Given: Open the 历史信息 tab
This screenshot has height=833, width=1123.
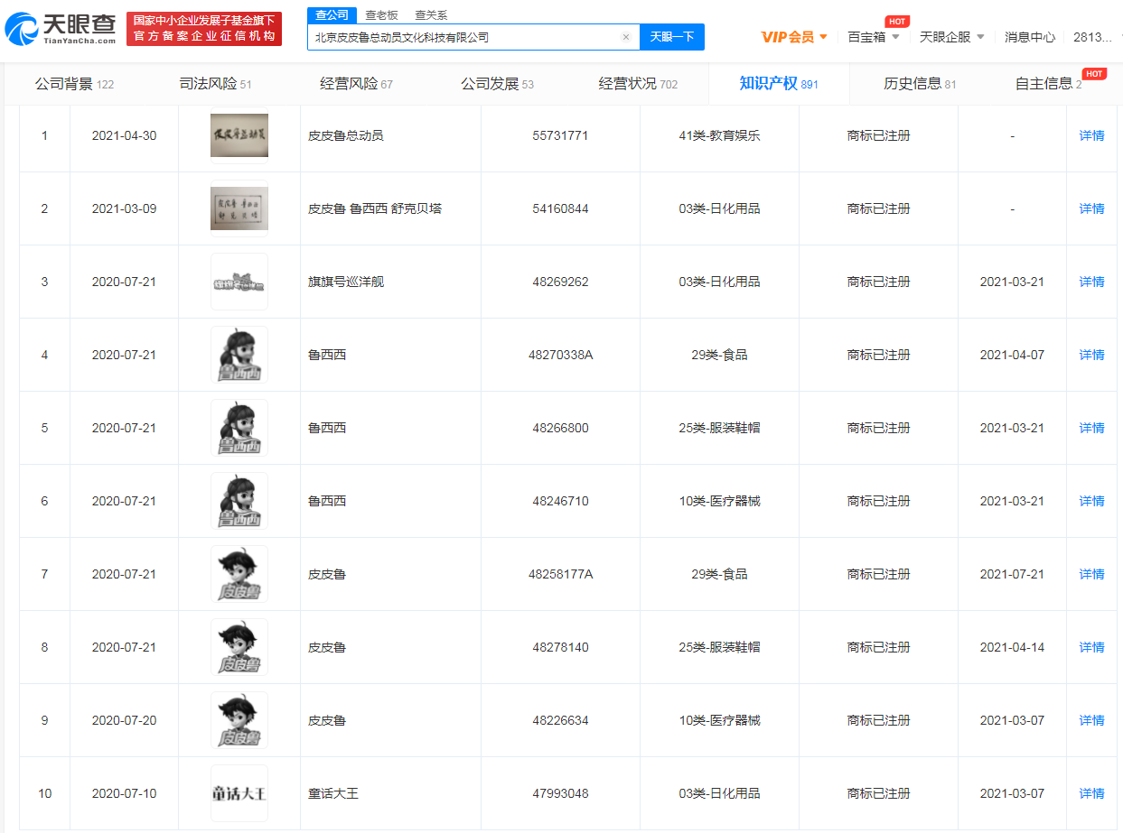Looking at the screenshot, I should (920, 84).
